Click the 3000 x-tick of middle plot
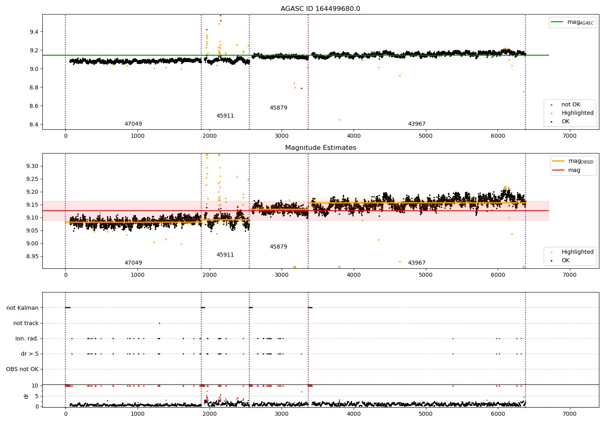605x423 pixels. click(282, 275)
